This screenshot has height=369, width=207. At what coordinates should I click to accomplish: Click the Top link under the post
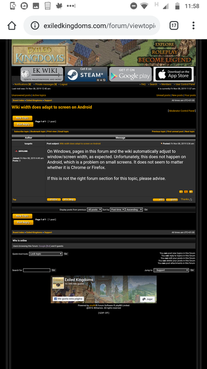coord(14,200)
